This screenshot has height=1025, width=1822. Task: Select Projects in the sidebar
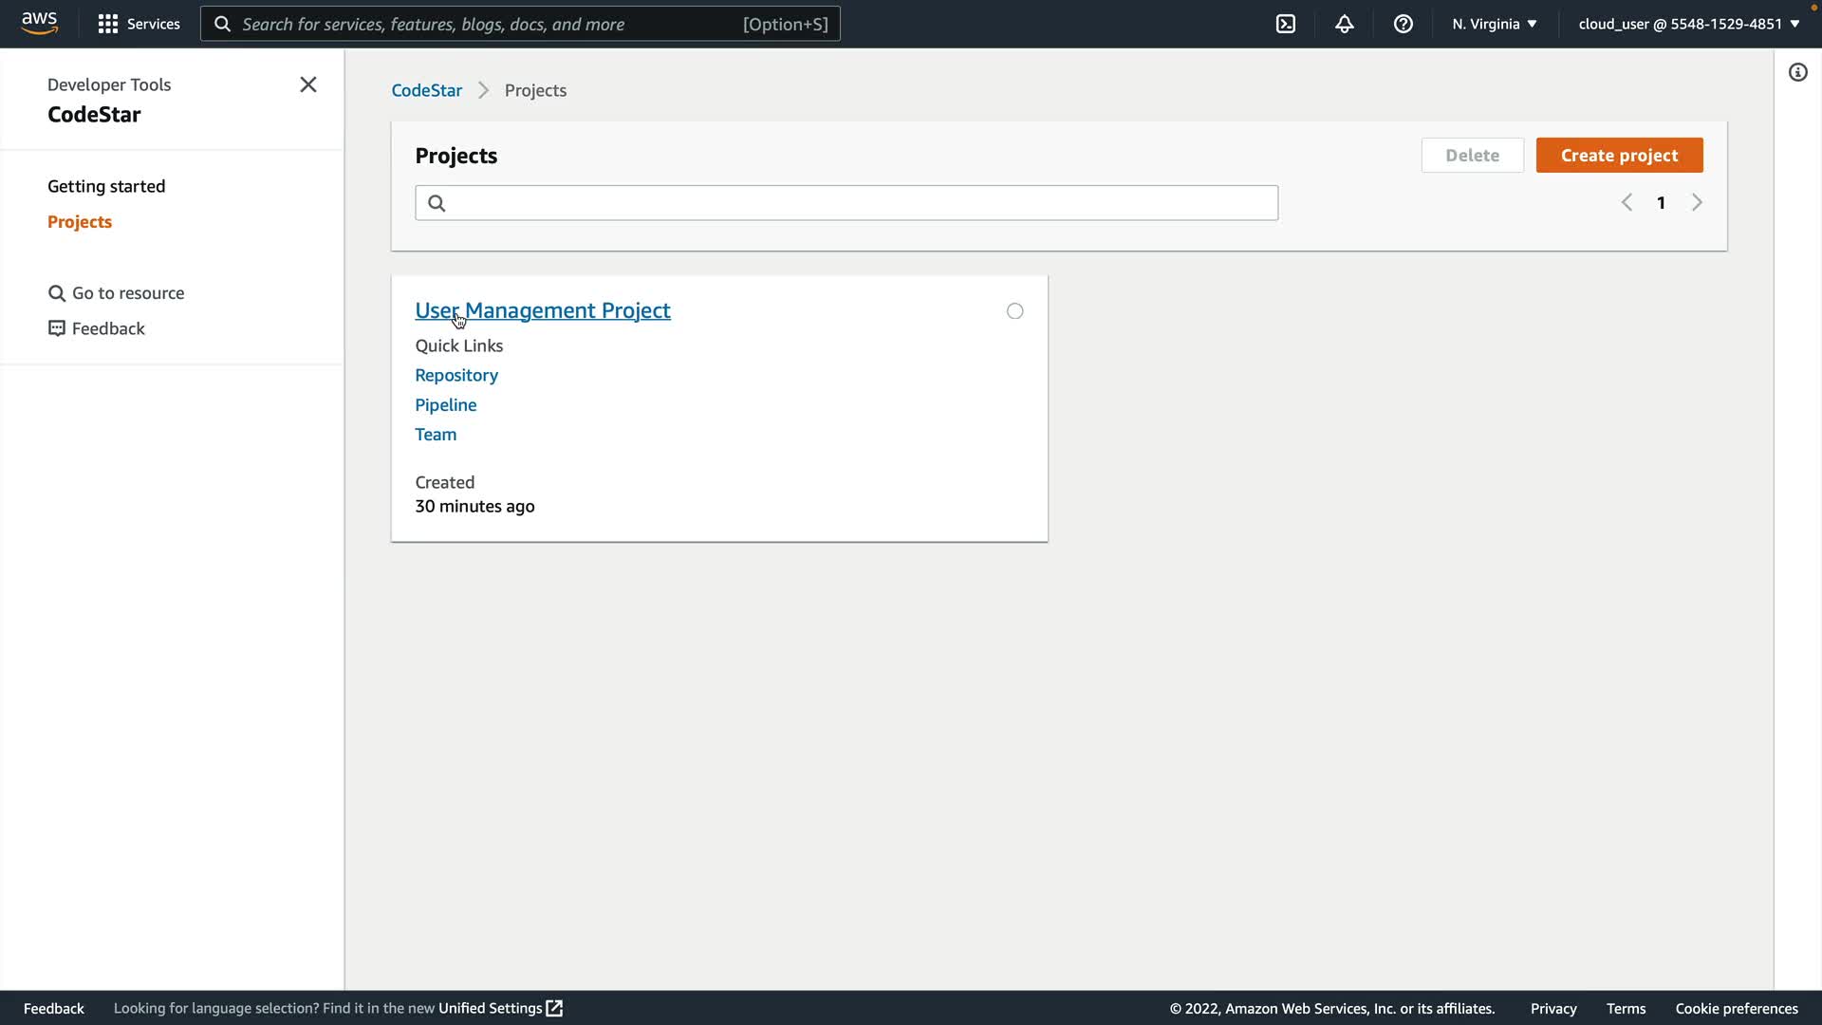click(80, 221)
